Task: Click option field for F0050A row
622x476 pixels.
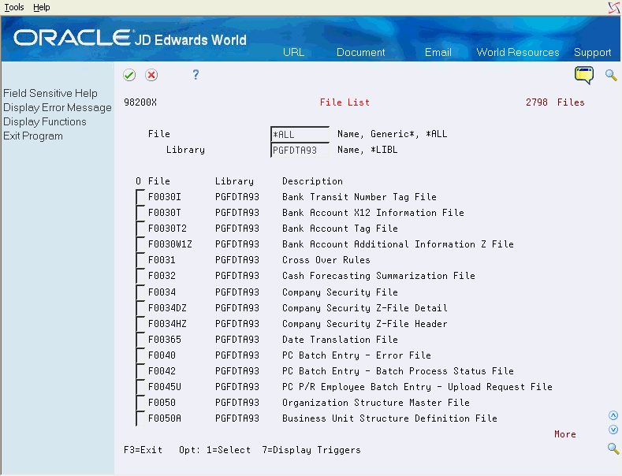Action: (x=140, y=419)
